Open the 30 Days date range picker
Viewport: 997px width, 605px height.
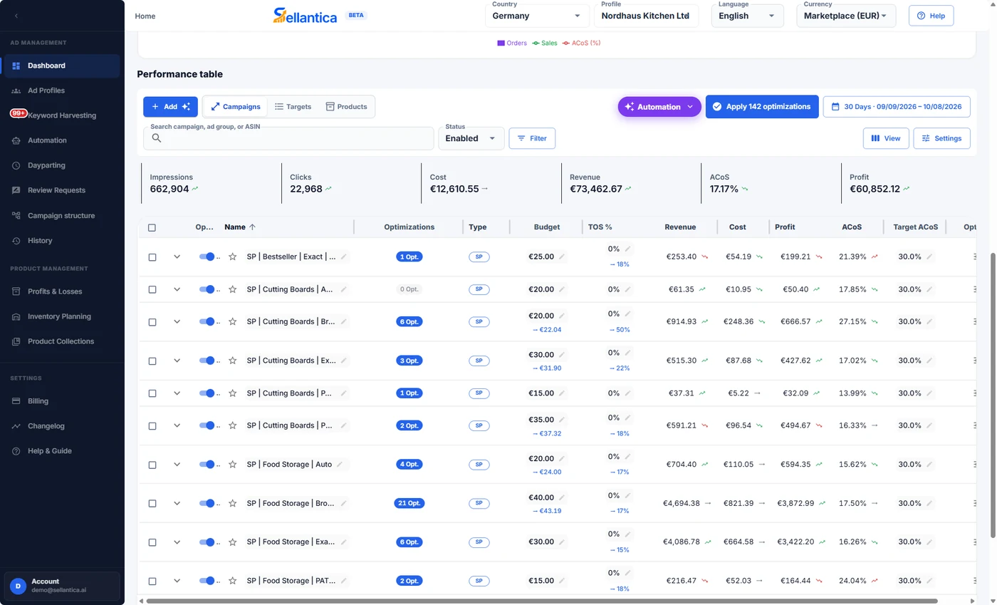(897, 107)
